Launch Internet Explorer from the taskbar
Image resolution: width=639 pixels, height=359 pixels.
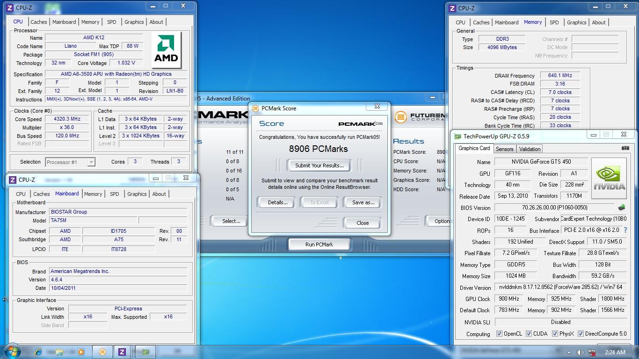point(38,352)
